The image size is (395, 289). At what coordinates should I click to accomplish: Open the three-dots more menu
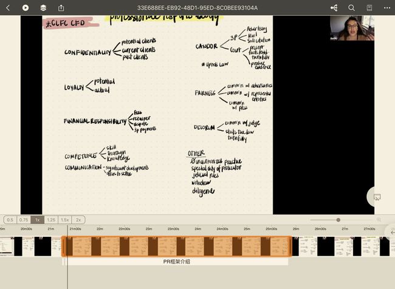coord(387,8)
